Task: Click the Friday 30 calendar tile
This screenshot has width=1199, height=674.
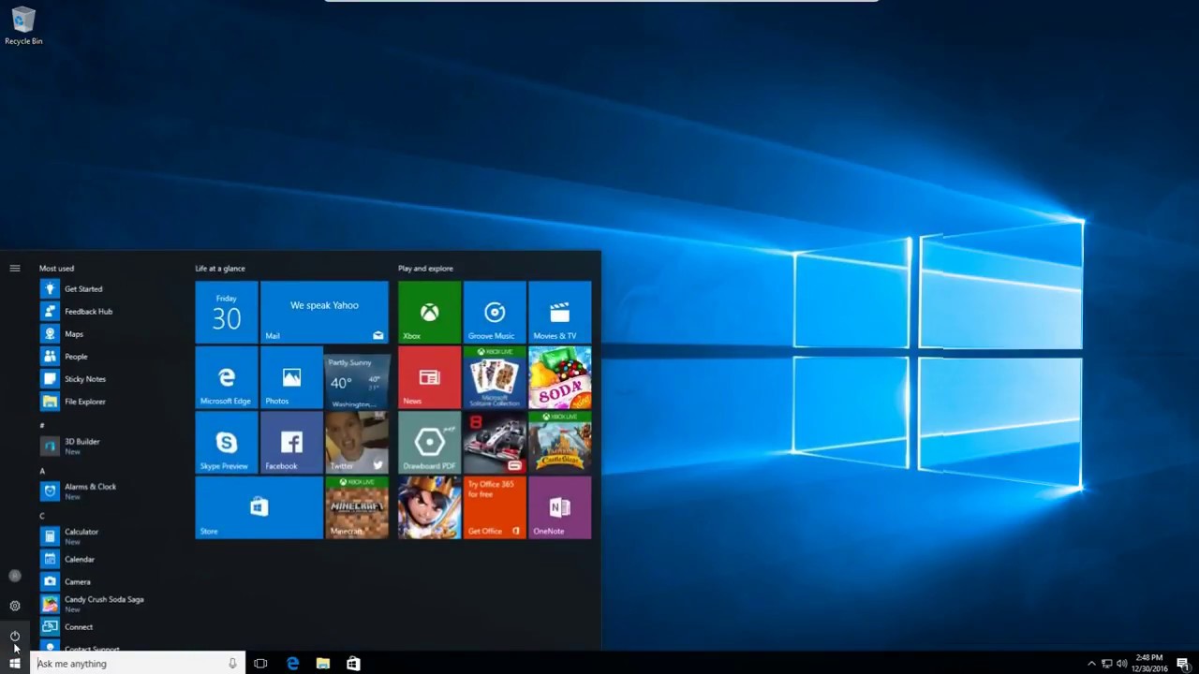Action: [226, 312]
